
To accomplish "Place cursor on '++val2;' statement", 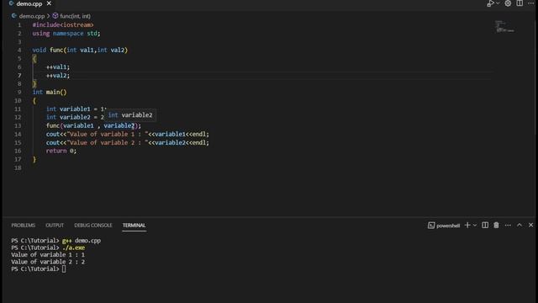I will pos(58,75).
